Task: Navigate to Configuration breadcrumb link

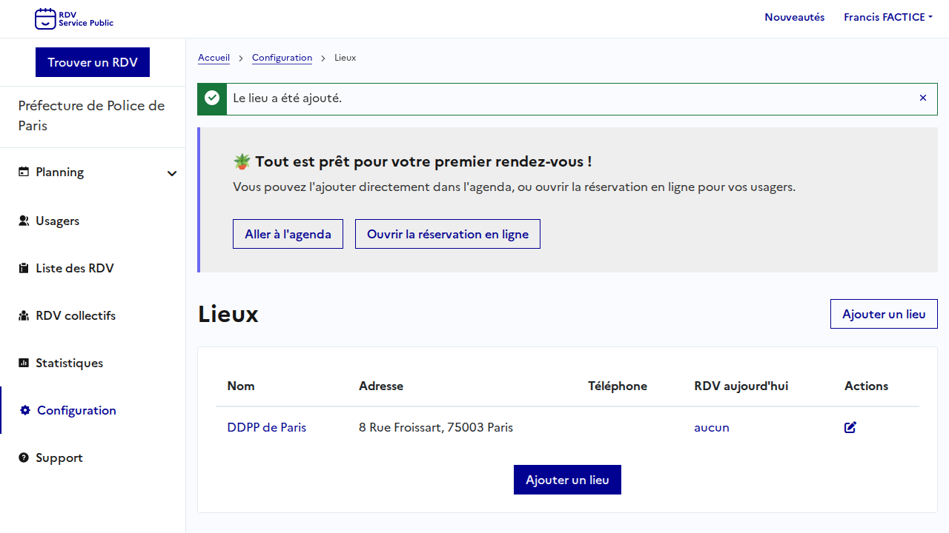Action: click(x=282, y=58)
